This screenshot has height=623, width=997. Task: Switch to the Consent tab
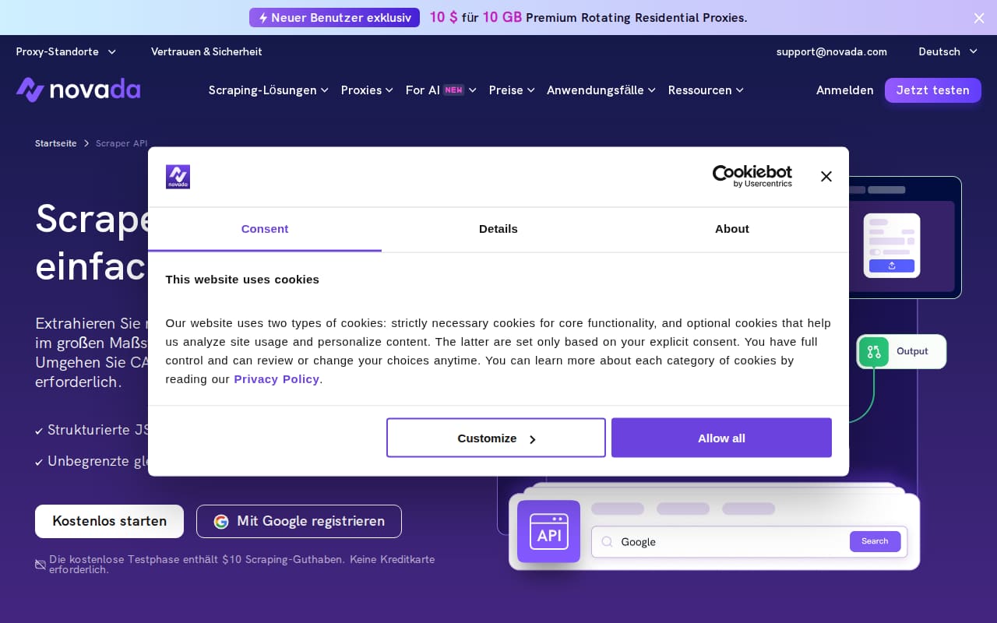point(265,229)
